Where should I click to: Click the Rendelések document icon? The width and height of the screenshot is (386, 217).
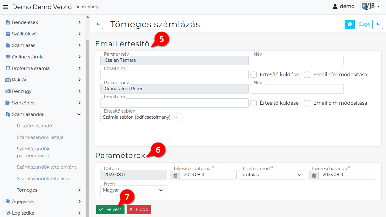click(x=8, y=22)
